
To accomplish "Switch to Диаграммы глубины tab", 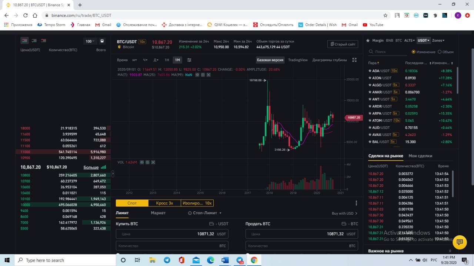I will coord(330,60).
